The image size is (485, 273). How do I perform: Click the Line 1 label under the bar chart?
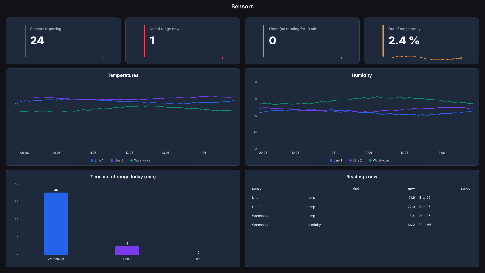(198, 259)
